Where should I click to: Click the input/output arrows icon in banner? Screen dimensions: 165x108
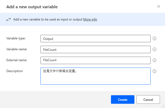click(x=9, y=19)
